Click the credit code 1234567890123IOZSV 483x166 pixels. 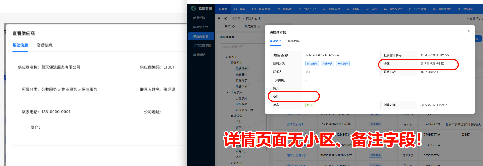(x=435, y=55)
